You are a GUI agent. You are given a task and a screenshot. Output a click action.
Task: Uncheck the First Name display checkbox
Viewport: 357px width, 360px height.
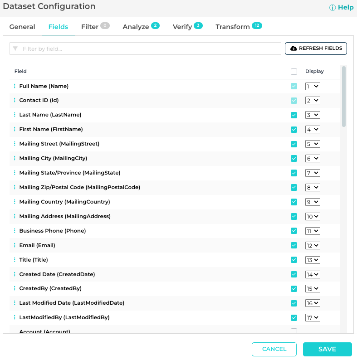coord(294,130)
